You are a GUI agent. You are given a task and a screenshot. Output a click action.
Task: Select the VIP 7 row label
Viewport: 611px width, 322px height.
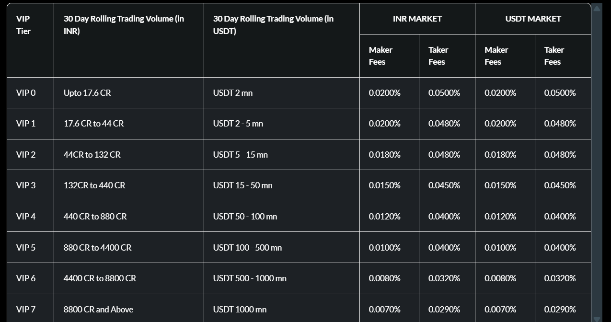(x=26, y=310)
